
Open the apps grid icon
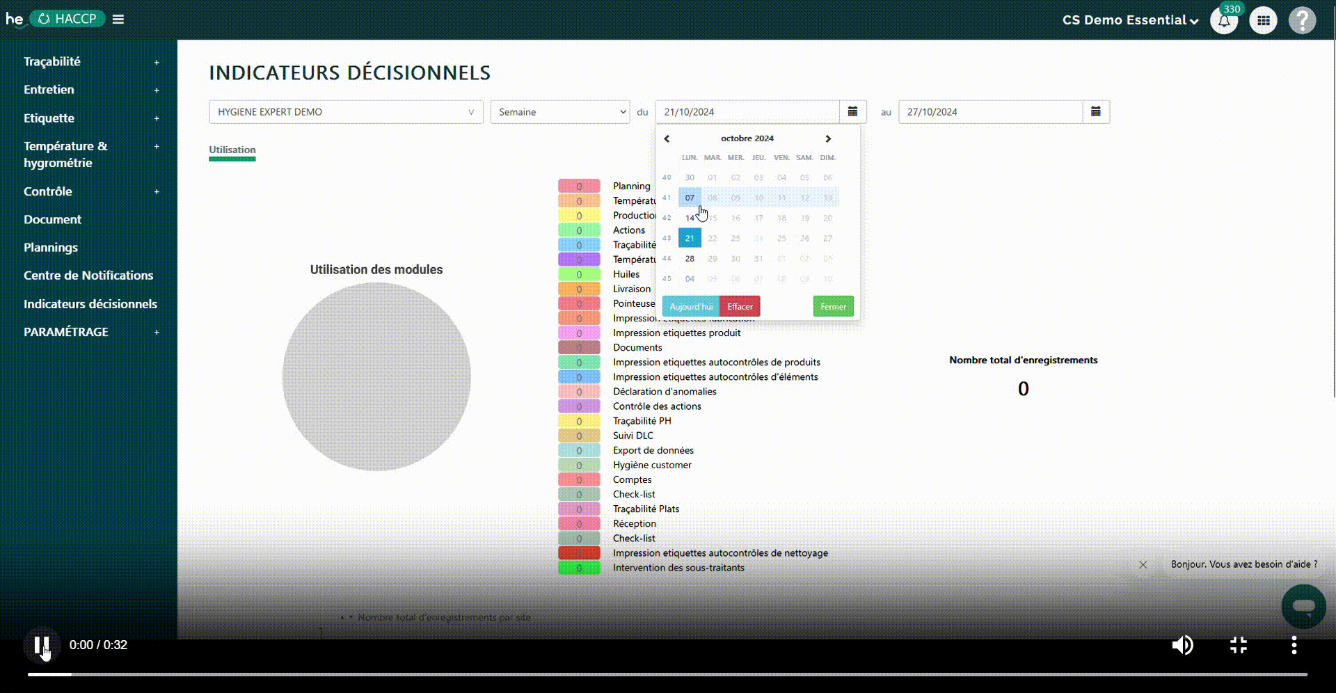(1263, 20)
